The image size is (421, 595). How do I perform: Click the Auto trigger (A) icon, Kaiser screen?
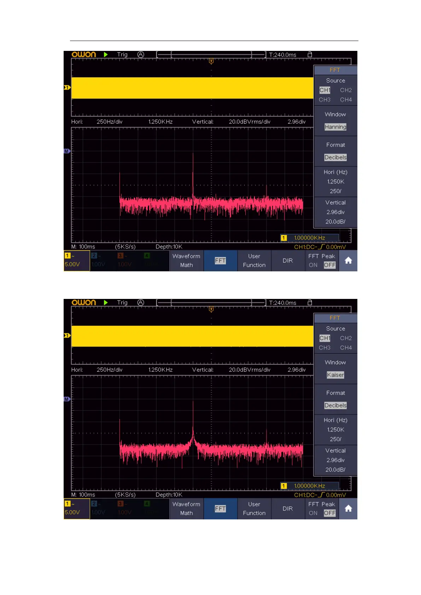coord(141,302)
